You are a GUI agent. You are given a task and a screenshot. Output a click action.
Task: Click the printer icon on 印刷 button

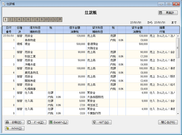coord(7,122)
